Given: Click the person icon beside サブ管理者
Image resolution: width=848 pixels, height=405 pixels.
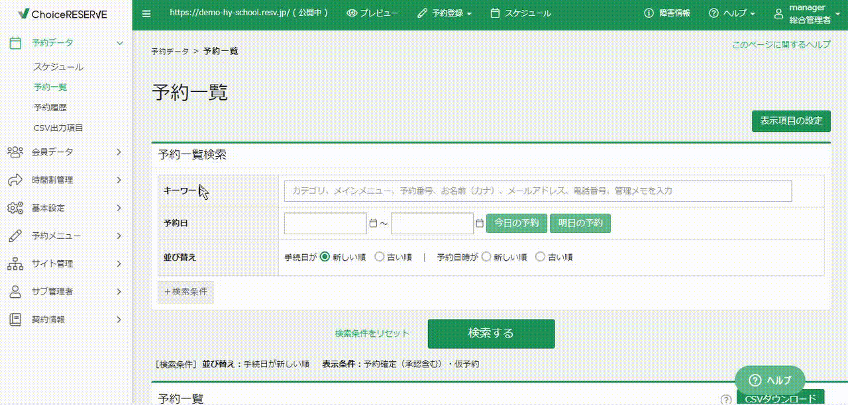Looking at the screenshot, I should pos(15,291).
